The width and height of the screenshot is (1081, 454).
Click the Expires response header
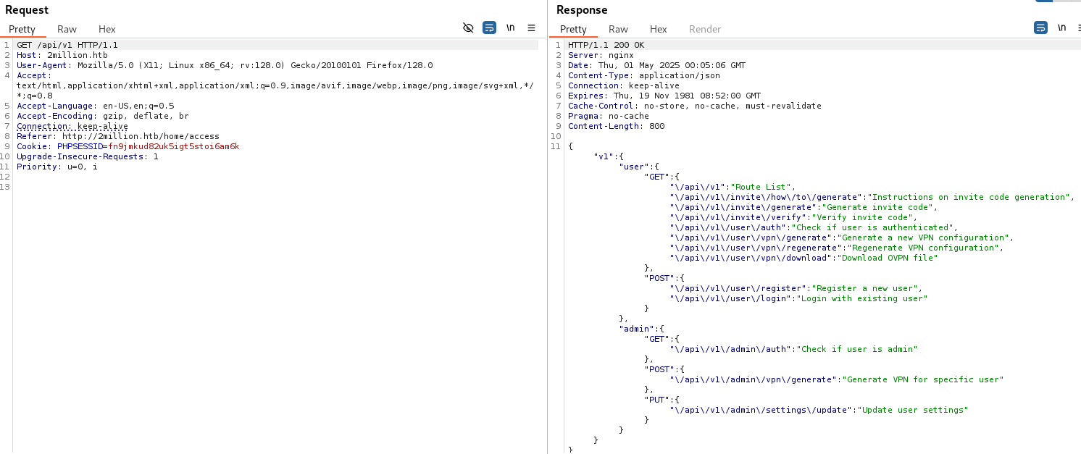(664, 96)
